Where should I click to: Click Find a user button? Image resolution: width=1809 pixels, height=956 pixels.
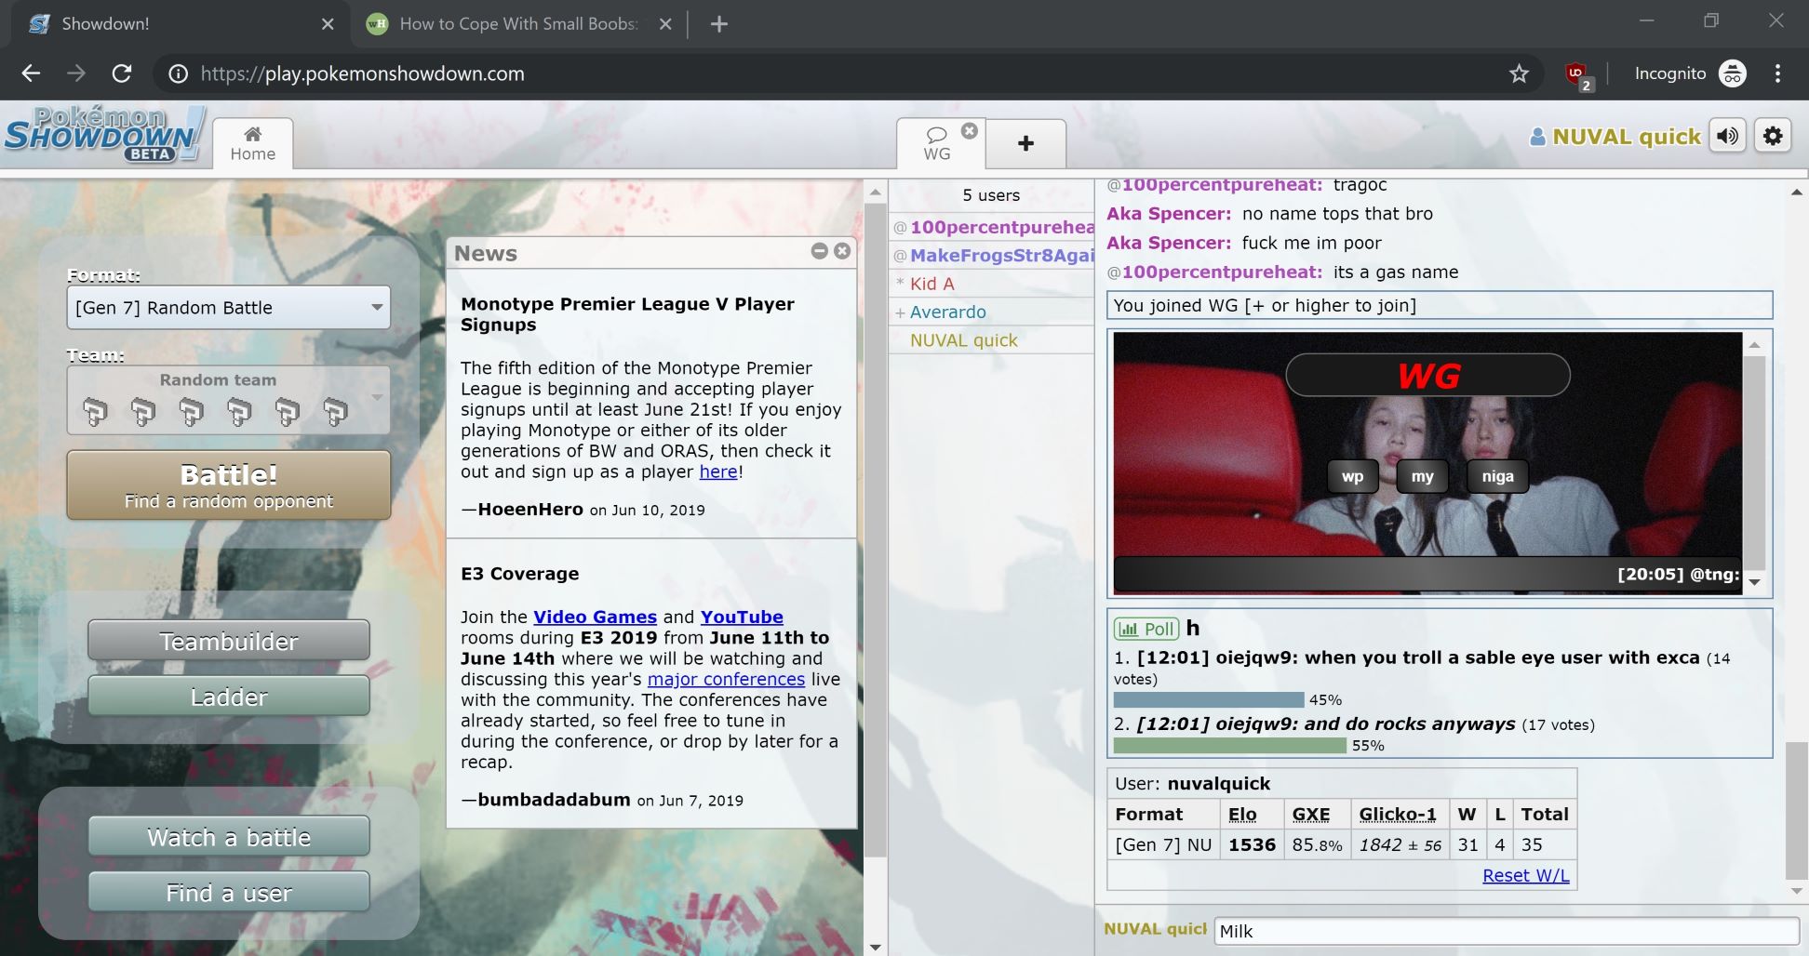[229, 893]
